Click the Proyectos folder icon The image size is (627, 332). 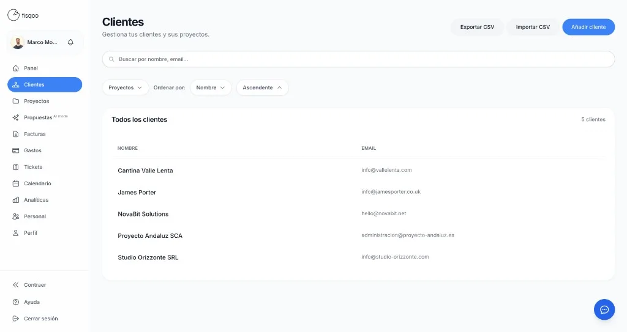(15, 101)
